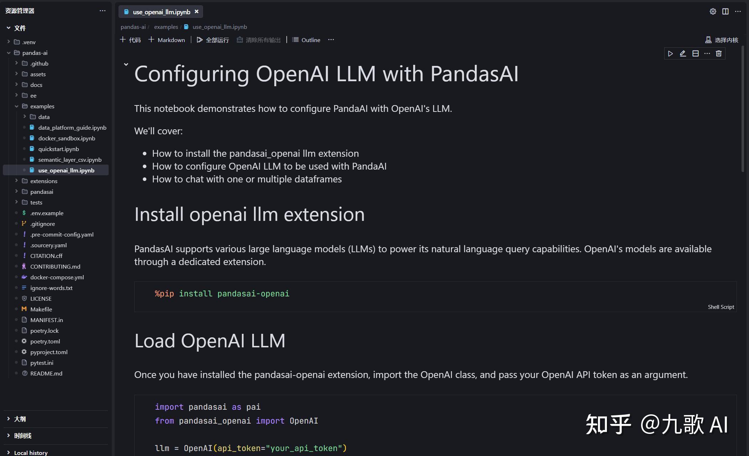Open cell overflow menu with ellipsis
This screenshot has height=456, width=749.
point(707,53)
